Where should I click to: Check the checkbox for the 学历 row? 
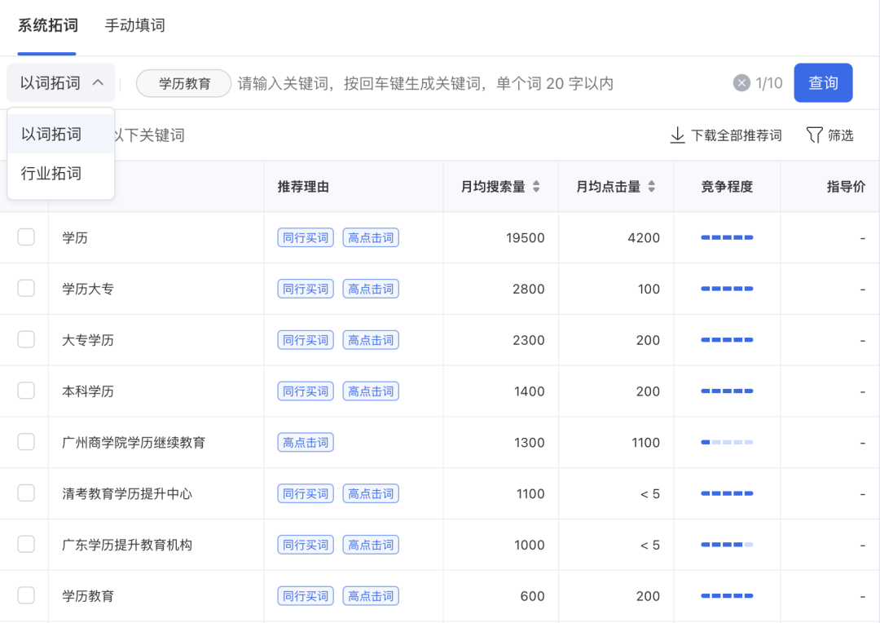pos(25,237)
